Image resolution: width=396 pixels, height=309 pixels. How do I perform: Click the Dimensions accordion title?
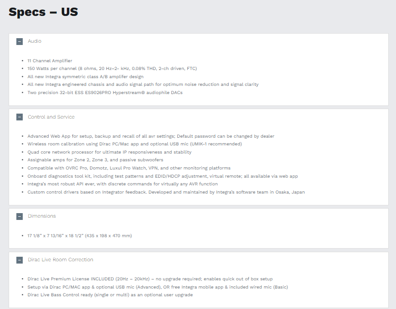[42, 216]
